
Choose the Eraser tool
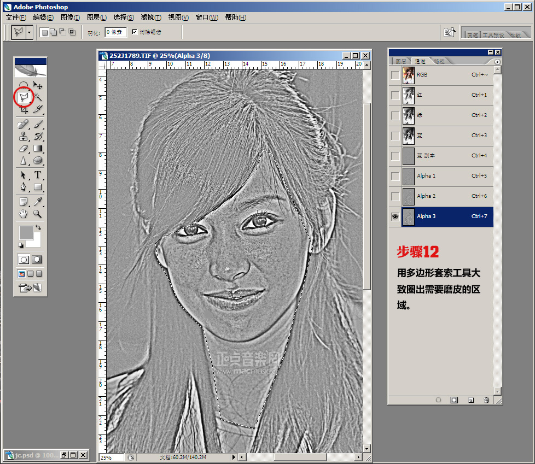[24, 148]
